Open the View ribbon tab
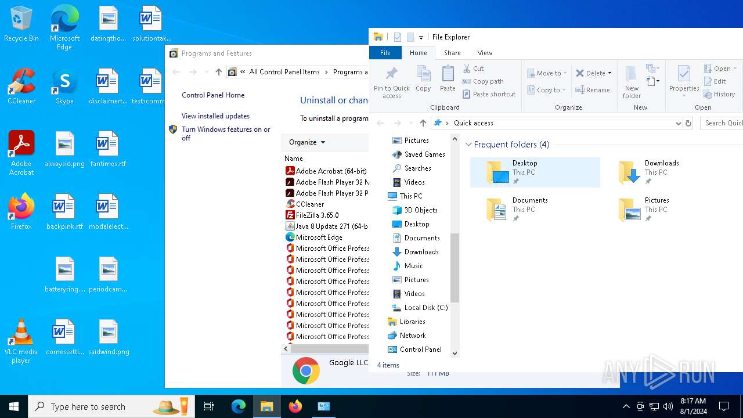Screen dimensions: 743x418 click(485, 53)
